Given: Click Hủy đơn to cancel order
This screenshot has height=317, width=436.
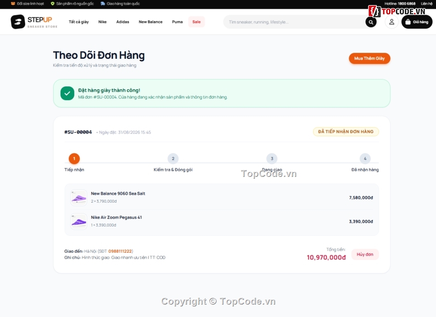Looking at the screenshot, I should [365, 255].
